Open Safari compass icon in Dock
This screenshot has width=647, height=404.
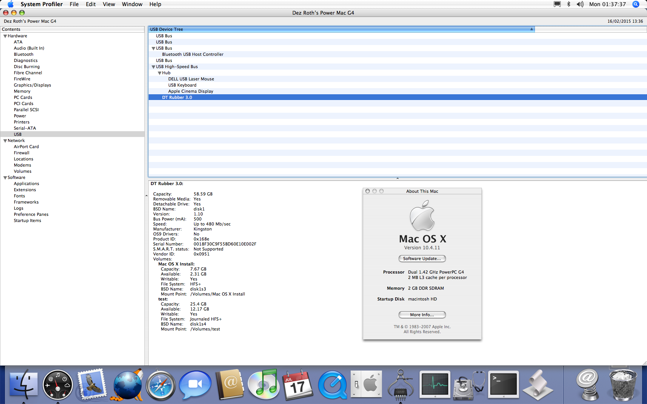point(161,384)
